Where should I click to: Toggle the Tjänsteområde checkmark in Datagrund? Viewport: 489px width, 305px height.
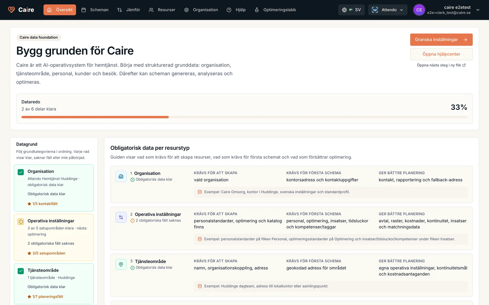point(21,271)
